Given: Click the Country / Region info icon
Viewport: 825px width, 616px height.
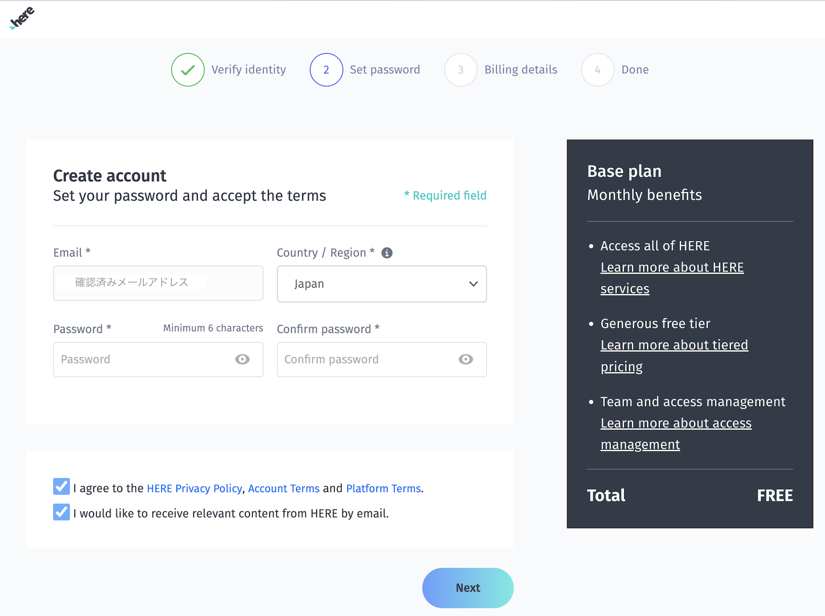Looking at the screenshot, I should click(x=387, y=253).
